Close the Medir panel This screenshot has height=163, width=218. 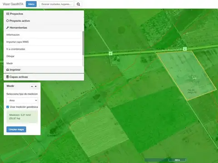point(36,86)
